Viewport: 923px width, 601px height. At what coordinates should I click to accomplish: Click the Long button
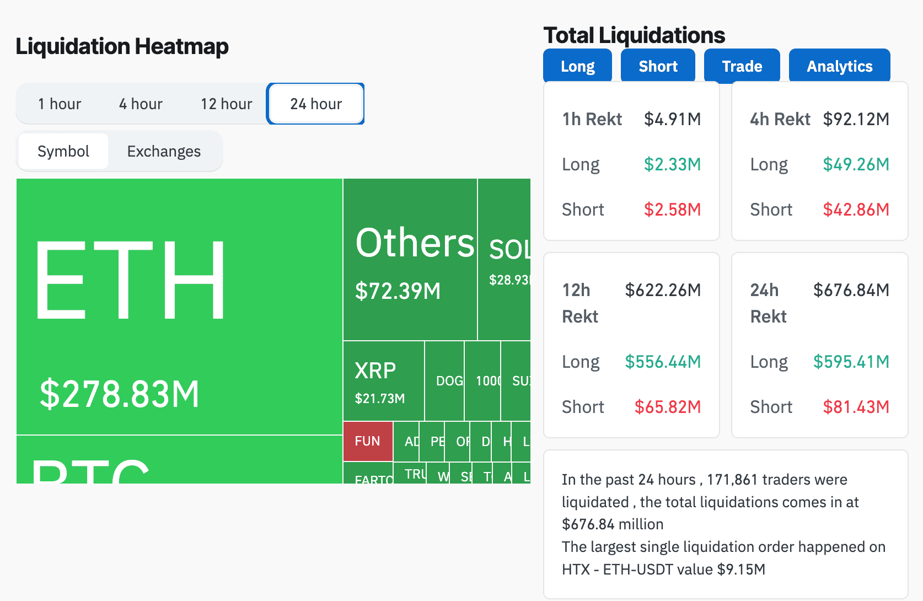click(577, 66)
